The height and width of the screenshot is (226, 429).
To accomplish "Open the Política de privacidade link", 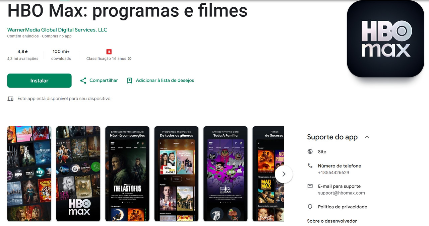I will coord(343,207).
